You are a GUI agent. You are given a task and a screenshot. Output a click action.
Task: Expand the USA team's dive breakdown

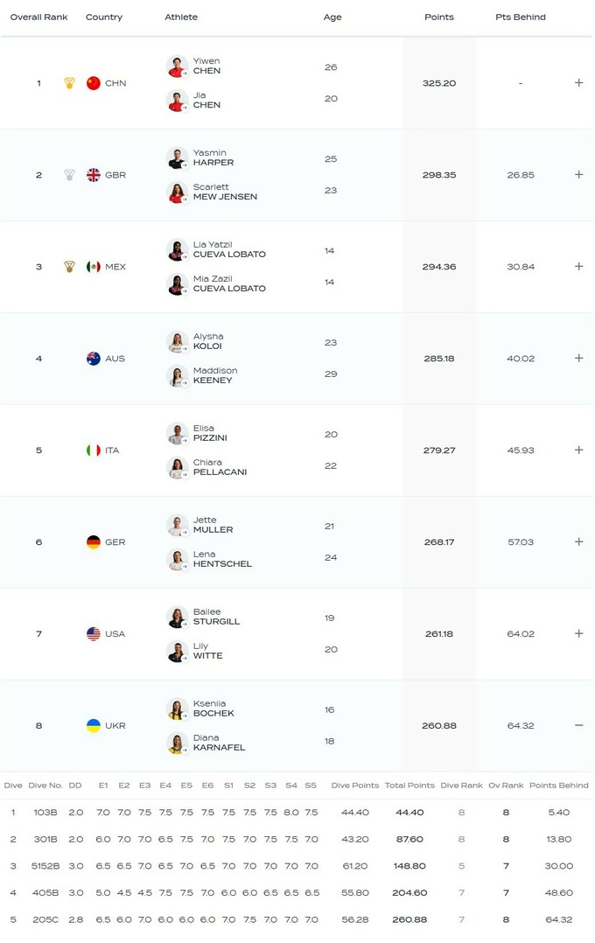click(578, 633)
